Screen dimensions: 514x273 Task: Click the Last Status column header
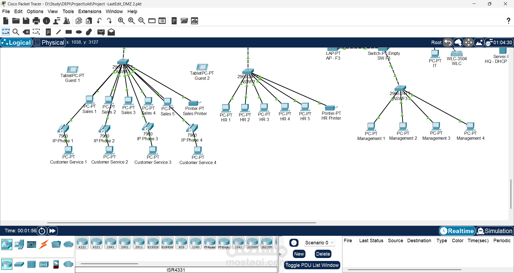(371, 241)
